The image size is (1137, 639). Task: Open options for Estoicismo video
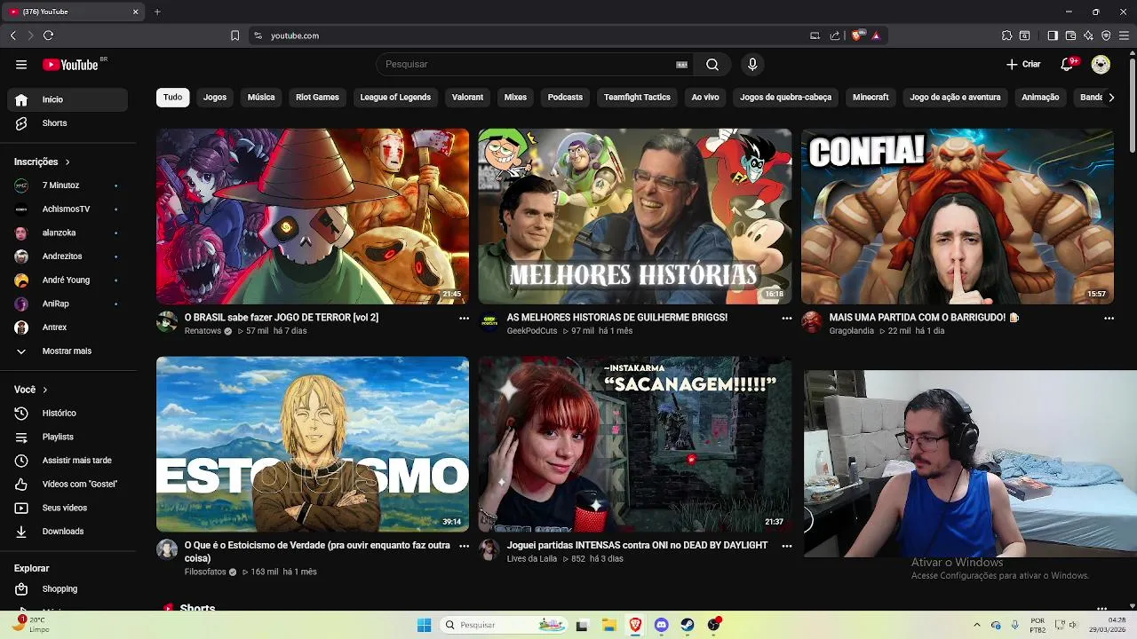464,546
